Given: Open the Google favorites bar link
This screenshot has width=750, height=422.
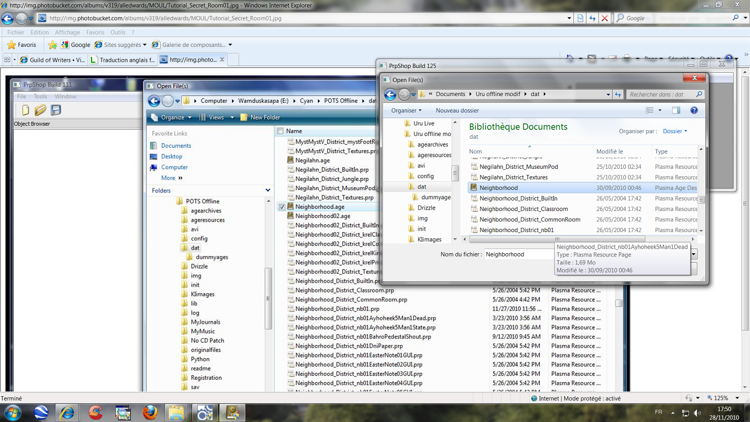Looking at the screenshot, I should tap(75, 45).
